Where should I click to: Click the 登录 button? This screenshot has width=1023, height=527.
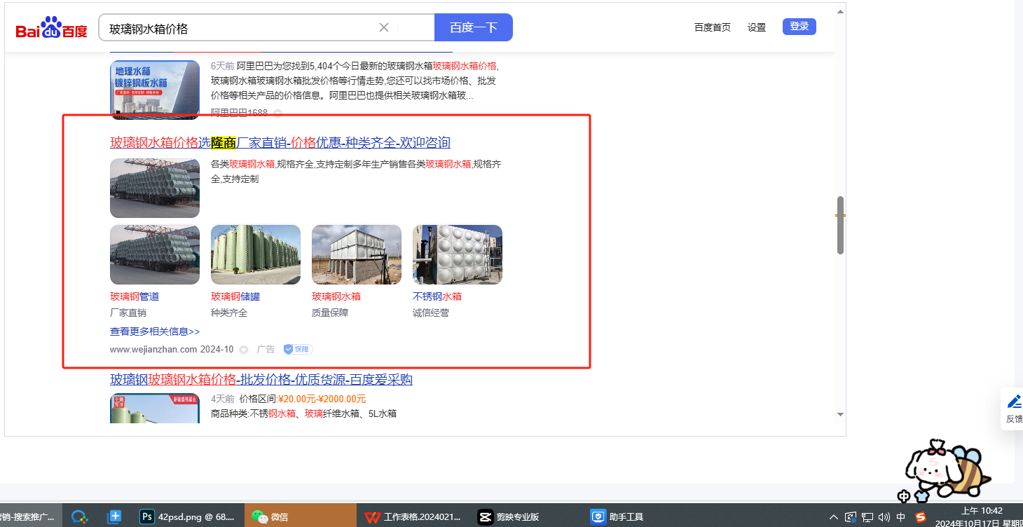point(799,27)
